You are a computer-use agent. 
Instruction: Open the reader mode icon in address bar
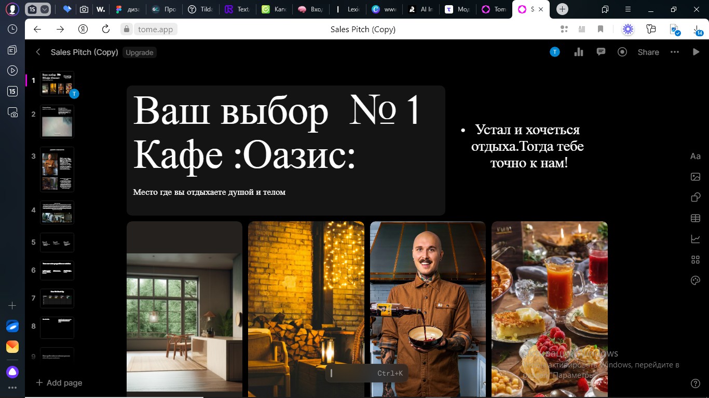(x=582, y=29)
